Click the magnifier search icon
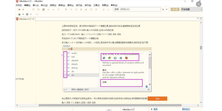Viewport: 222px width, 111px height. point(163,9)
